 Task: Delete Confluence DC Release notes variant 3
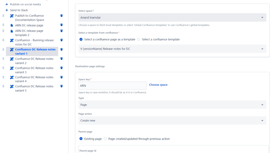[x=61, y=68]
